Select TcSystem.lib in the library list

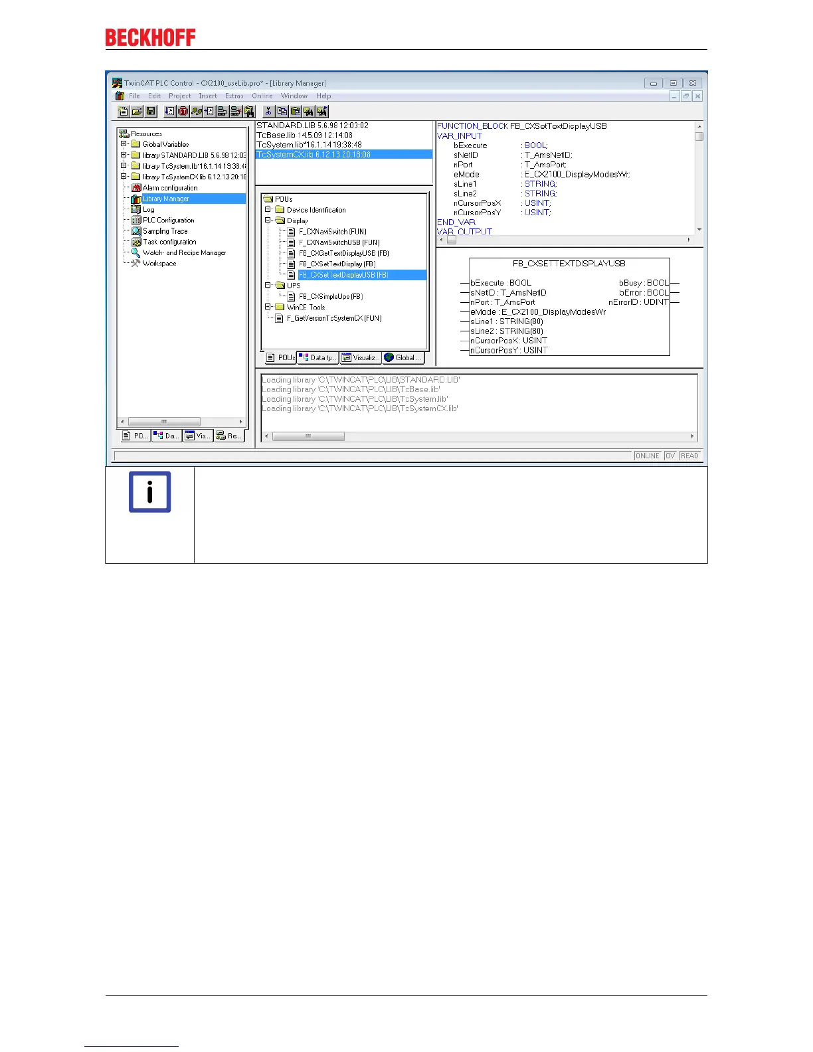tap(344, 145)
